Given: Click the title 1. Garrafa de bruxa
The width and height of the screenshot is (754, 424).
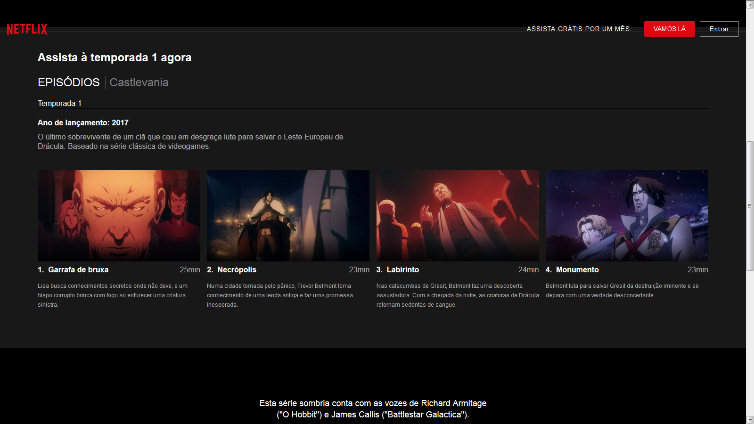Looking at the screenshot, I should point(73,269).
